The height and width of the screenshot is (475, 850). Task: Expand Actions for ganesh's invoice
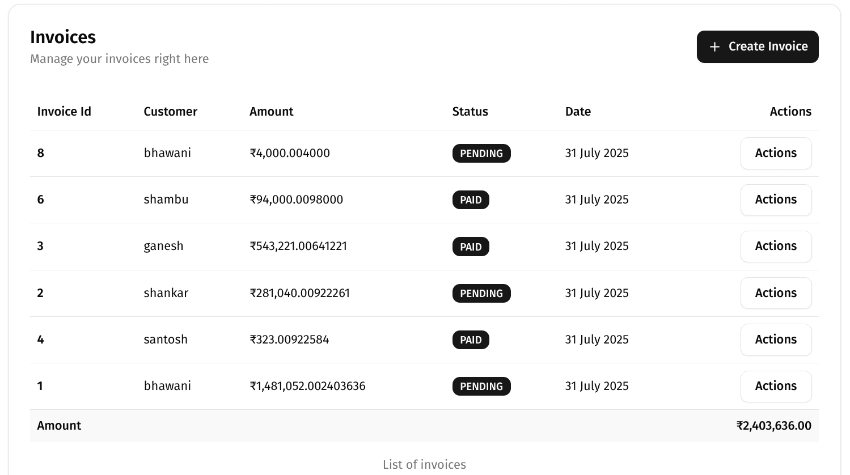pos(775,246)
